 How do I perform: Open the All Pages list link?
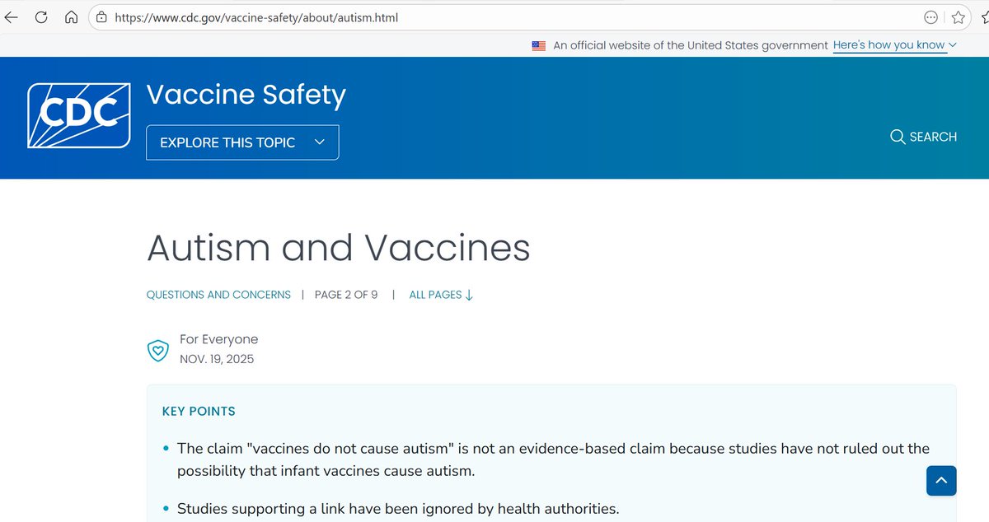[x=441, y=295]
